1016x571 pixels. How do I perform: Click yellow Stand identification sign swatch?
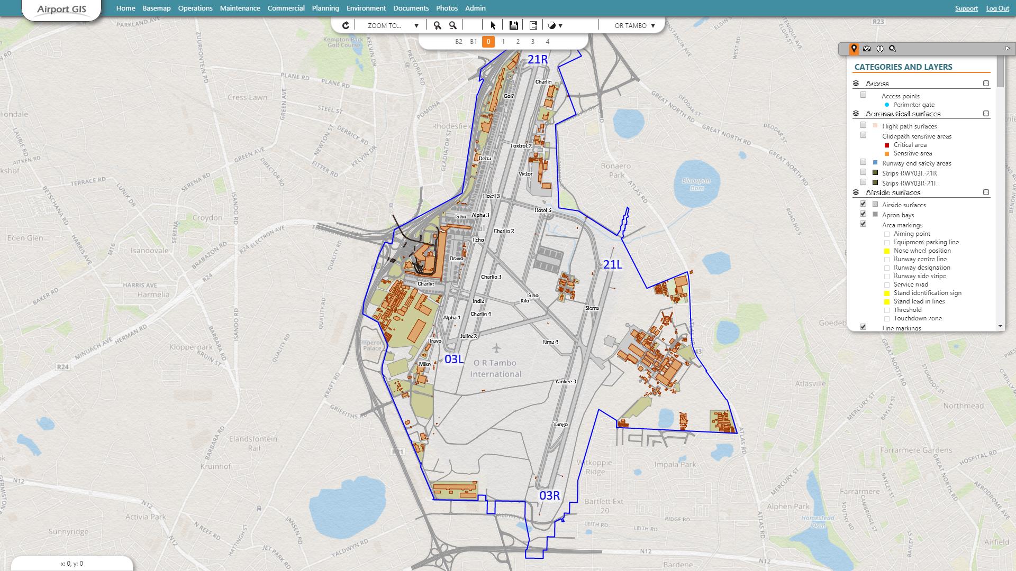(887, 293)
